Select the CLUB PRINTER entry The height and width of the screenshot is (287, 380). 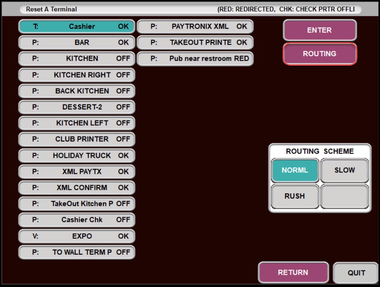[x=77, y=139]
